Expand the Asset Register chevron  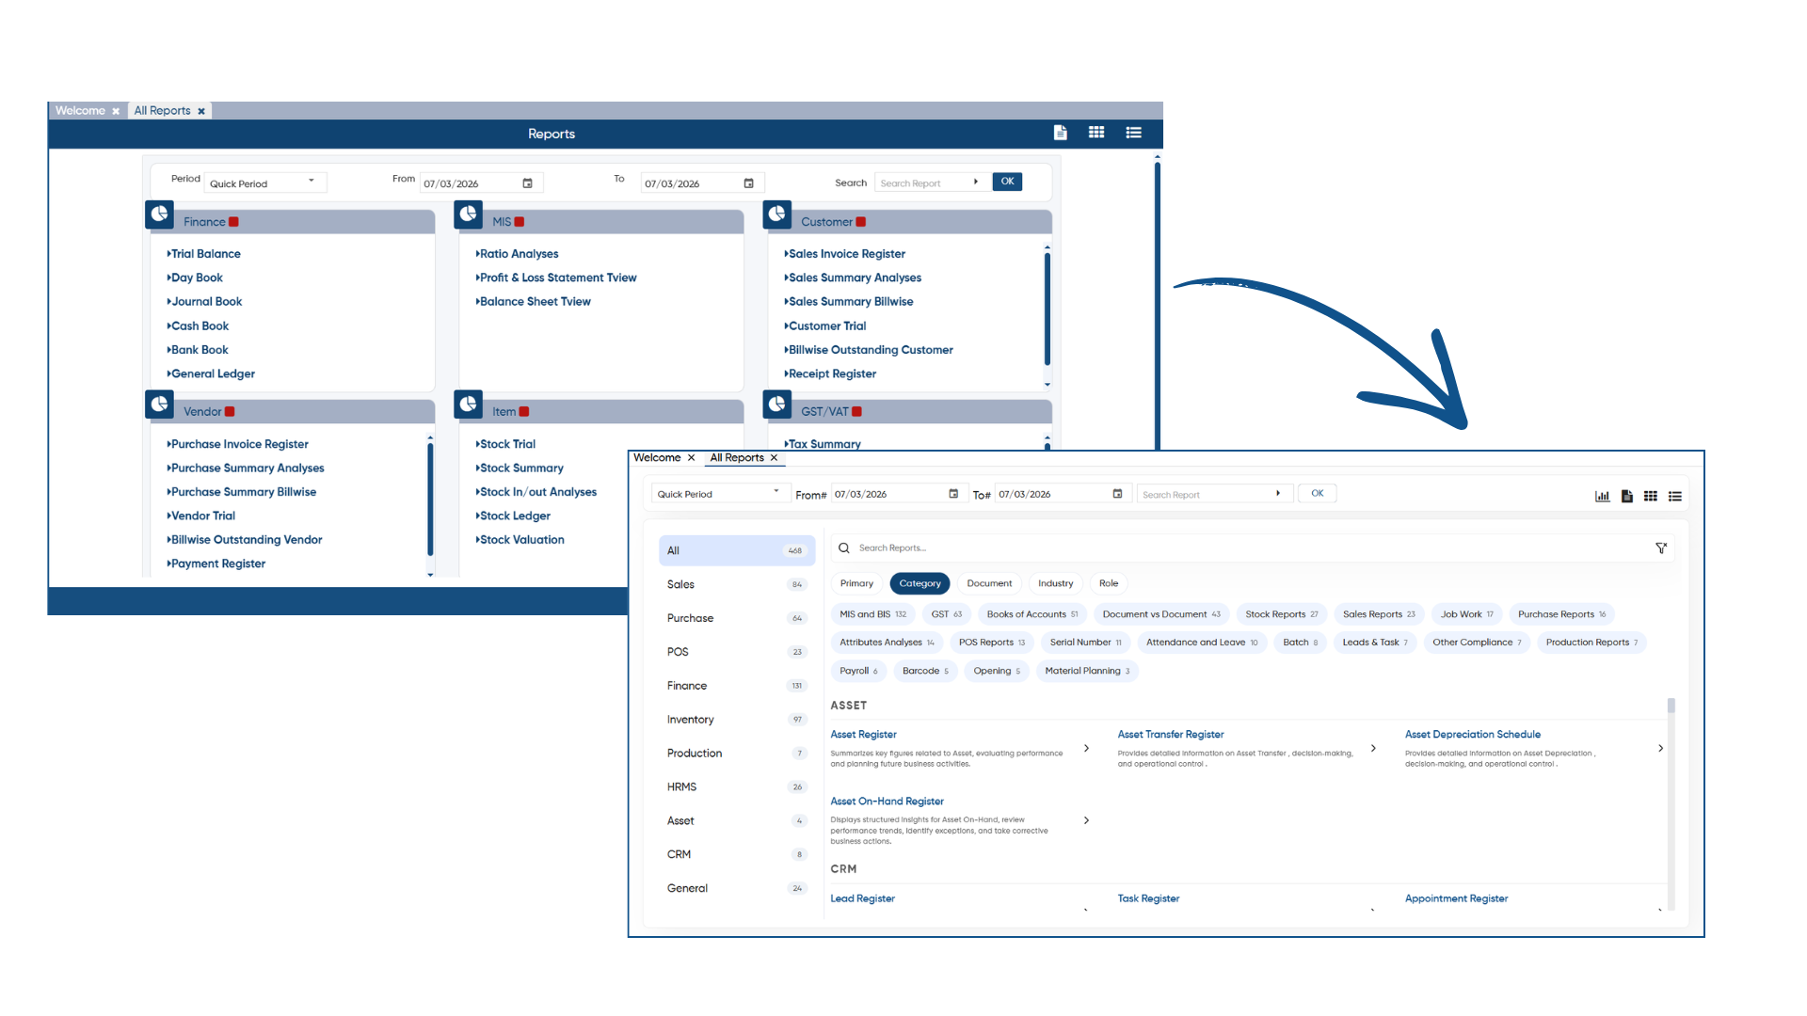click(x=1086, y=749)
